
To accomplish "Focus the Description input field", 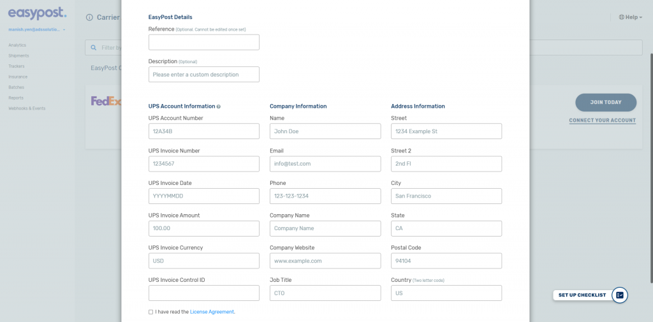I will click(204, 75).
